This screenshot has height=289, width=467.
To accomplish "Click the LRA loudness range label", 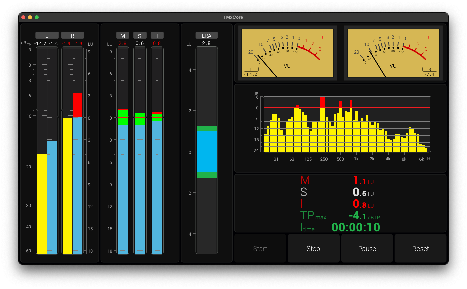I will click(x=207, y=36).
